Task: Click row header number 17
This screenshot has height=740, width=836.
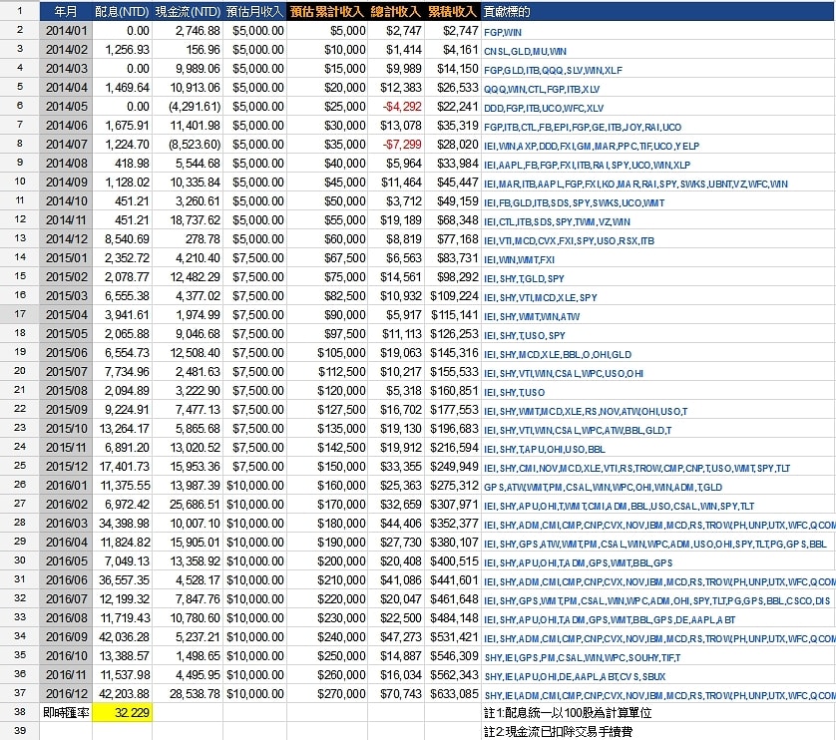Action: coord(20,314)
